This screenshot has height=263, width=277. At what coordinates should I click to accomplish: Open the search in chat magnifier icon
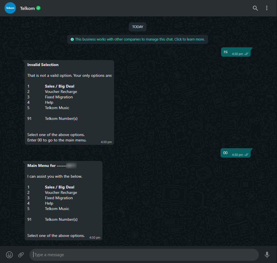[x=255, y=8]
